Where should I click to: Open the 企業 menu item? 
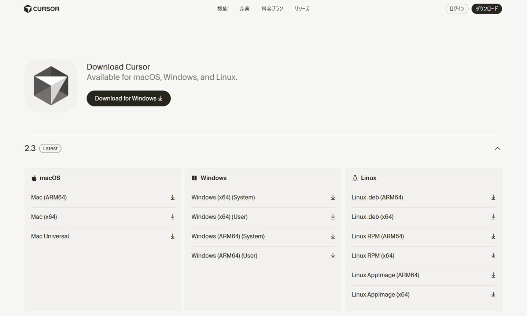click(244, 9)
